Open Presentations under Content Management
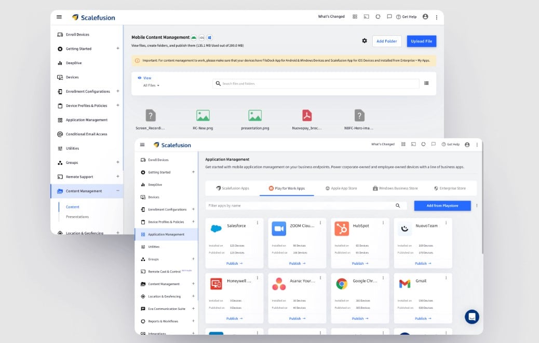539x343 pixels. [x=77, y=217]
